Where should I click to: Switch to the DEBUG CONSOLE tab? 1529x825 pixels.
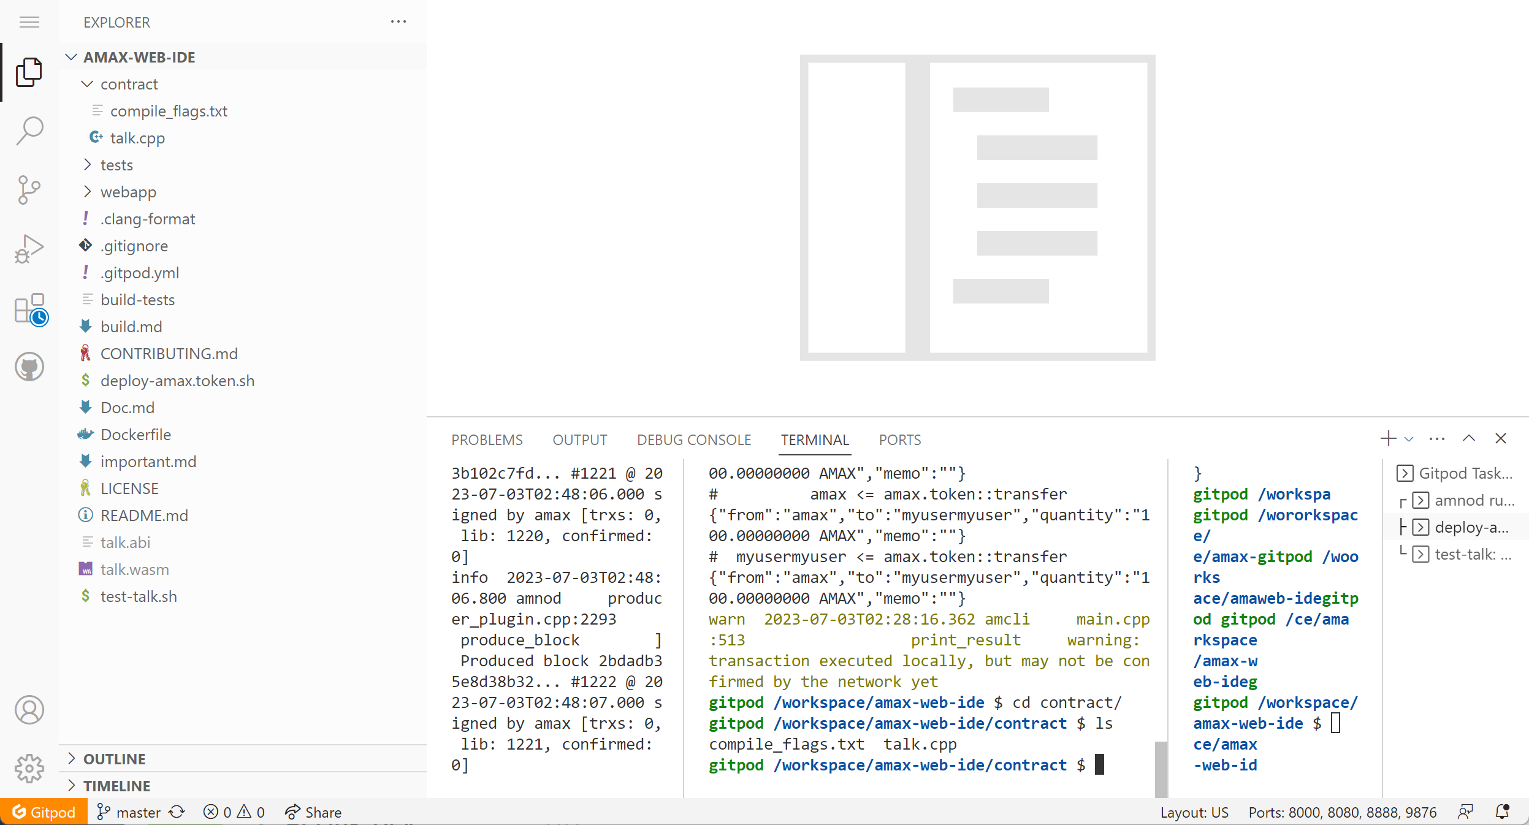tap(693, 440)
